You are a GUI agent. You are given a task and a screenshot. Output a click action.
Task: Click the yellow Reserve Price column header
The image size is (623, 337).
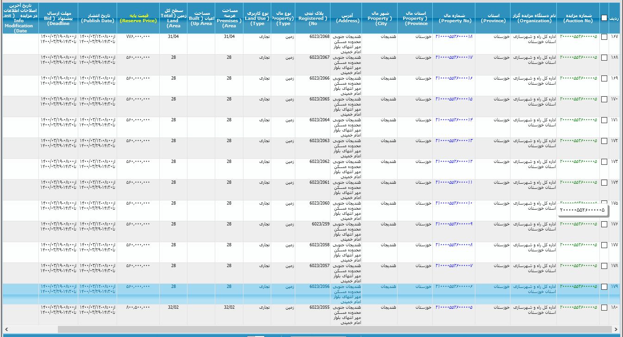pyautogui.click(x=138, y=18)
